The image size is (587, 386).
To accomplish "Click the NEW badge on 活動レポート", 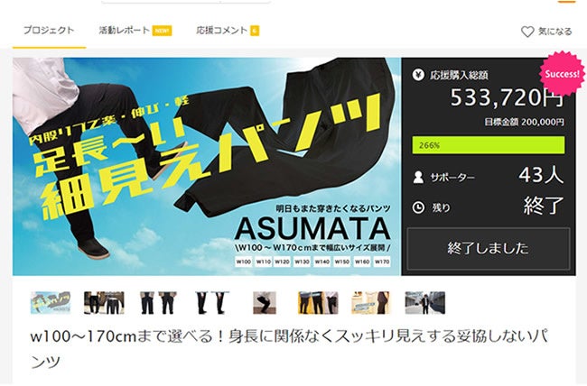I will (x=162, y=31).
